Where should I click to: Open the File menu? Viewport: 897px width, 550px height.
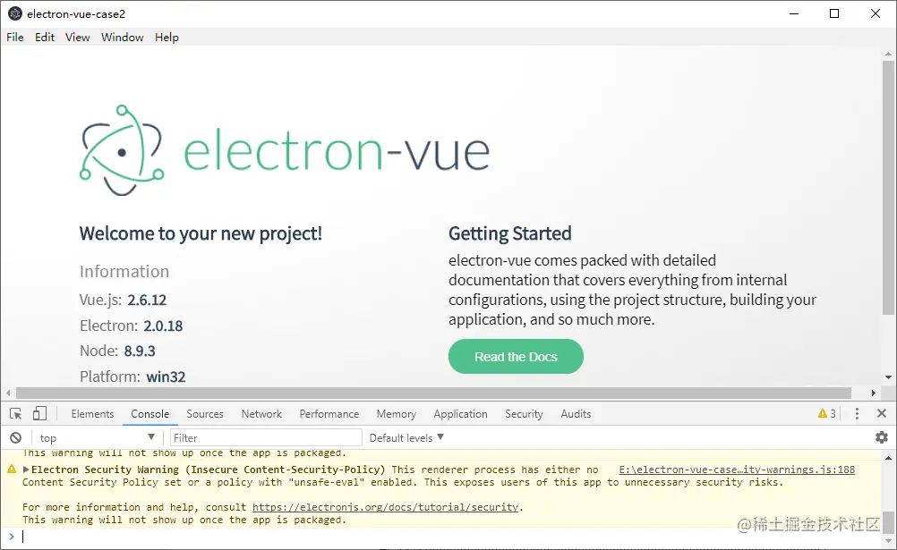(15, 38)
